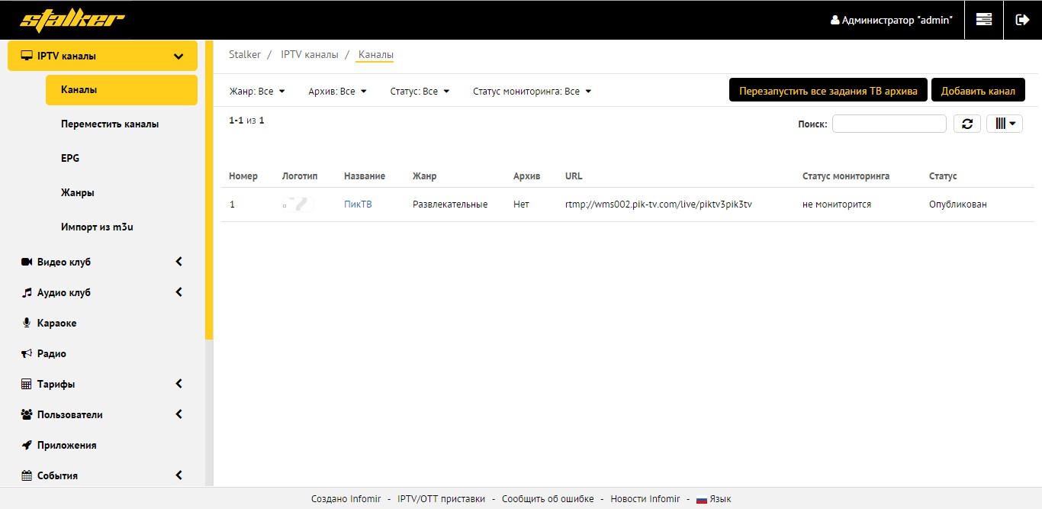This screenshot has height=509, width=1042.
Task: Click the Приложения rocket icon
Action: (x=27, y=445)
